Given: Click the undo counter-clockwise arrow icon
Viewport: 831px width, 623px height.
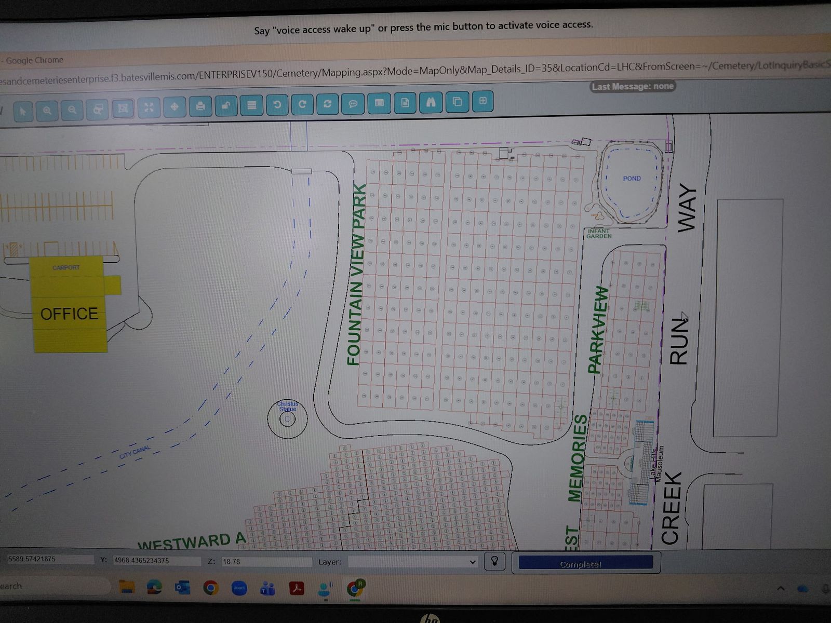Looking at the screenshot, I should click(x=277, y=104).
